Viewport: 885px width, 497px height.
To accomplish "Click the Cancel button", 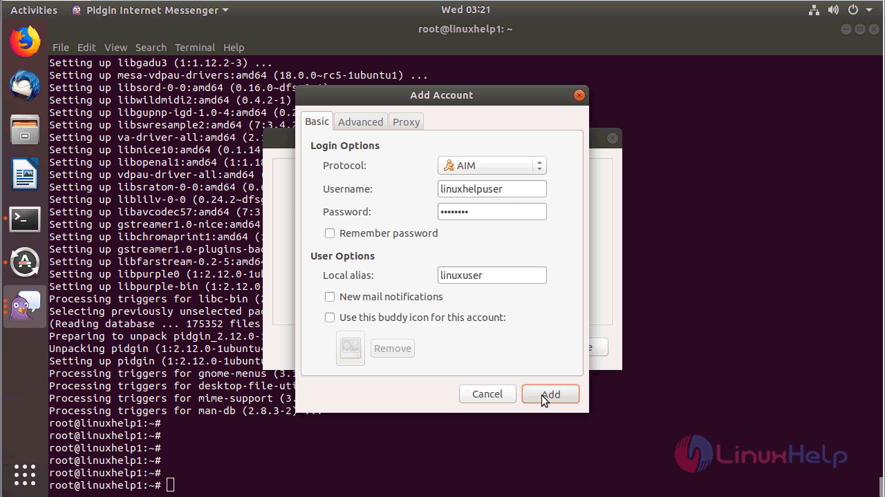I will (487, 394).
